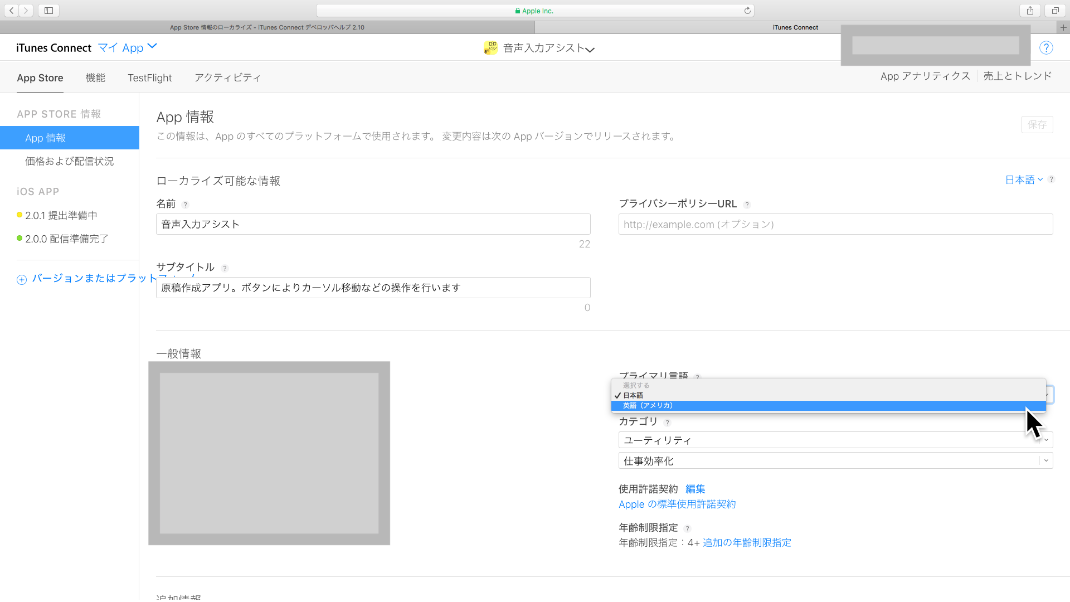Open 売上とトレンド link
The height and width of the screenshot is (602, 1070).
[x=1018, y=76]
